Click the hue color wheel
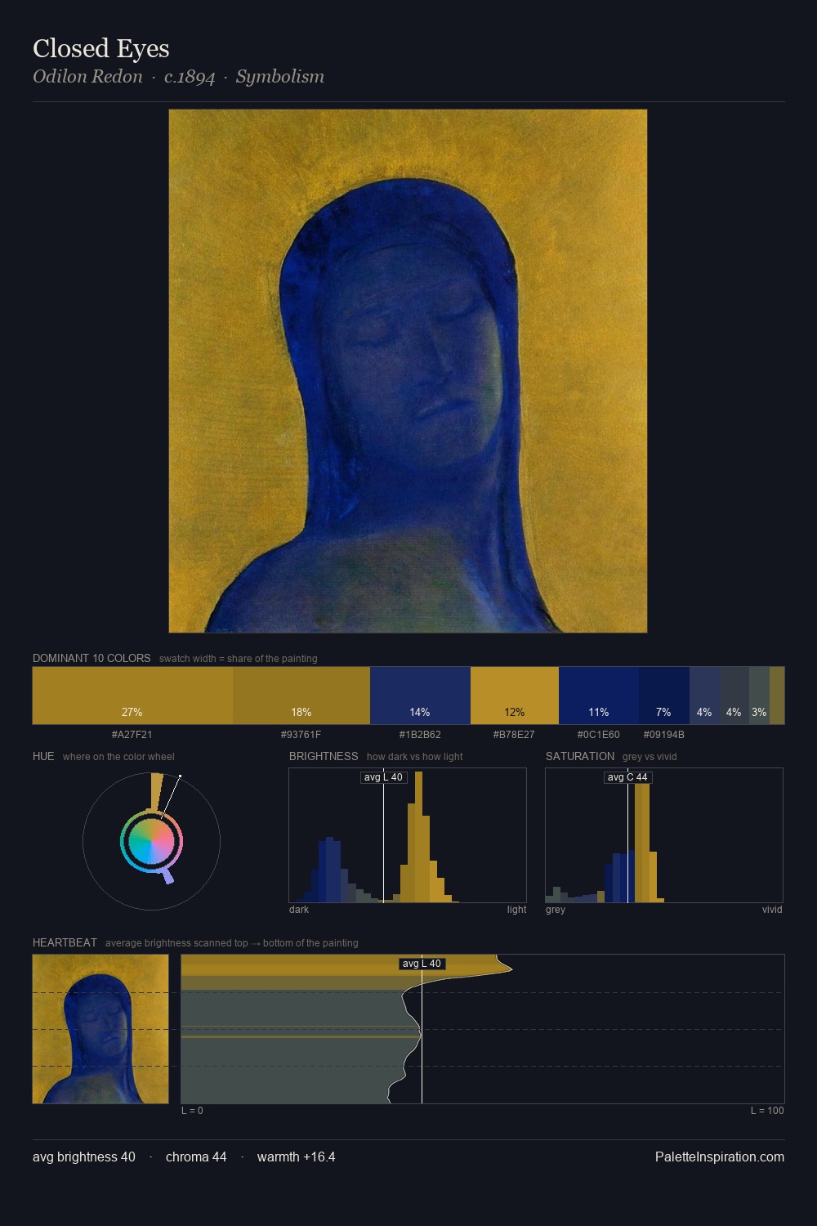Image resolution: width=817 pixels, height=1226 pixels. [x=151, y=841]
